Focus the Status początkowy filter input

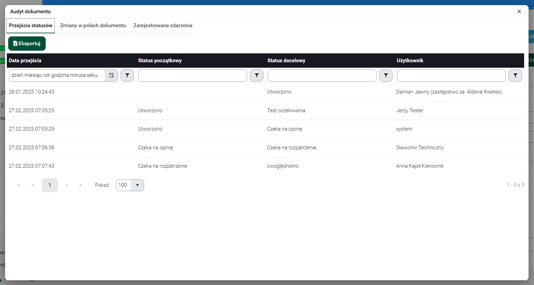(x=193, y=76)
